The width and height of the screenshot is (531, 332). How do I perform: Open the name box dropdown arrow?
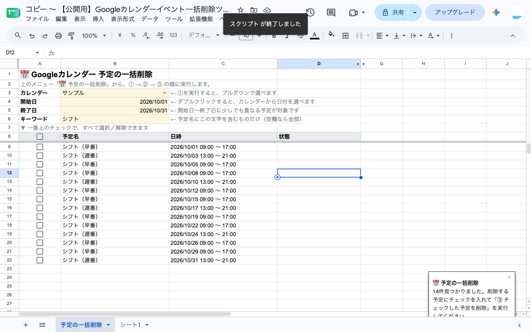point(37,53)
